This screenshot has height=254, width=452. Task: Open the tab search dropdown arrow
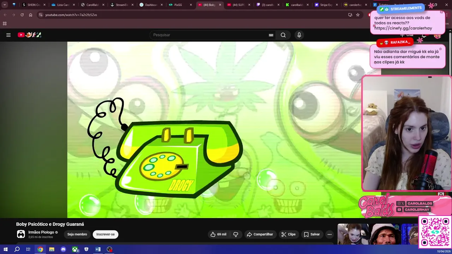(5, 5)
